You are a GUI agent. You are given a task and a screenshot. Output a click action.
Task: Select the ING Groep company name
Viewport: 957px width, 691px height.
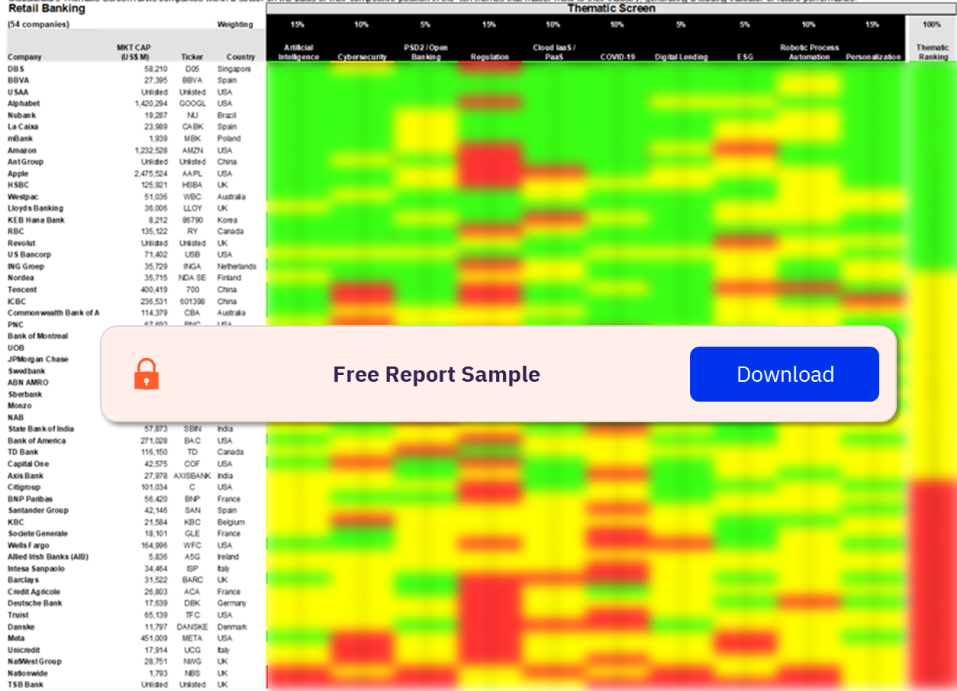pos(26,266)
